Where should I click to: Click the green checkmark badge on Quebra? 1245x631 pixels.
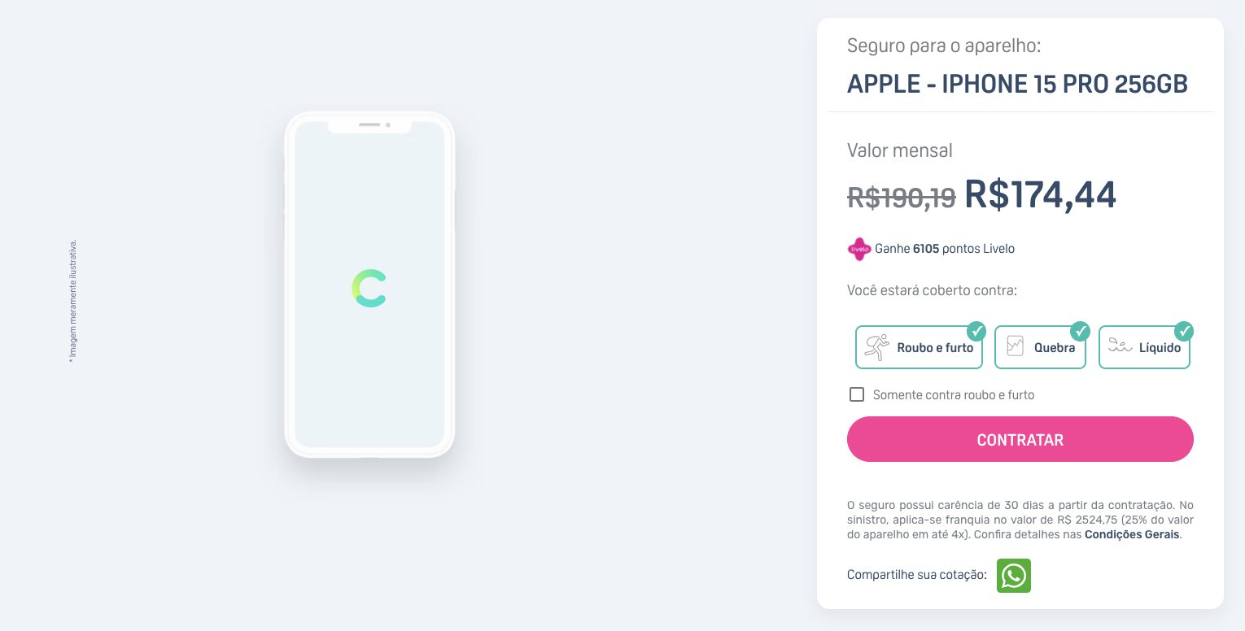point(1080,331)
